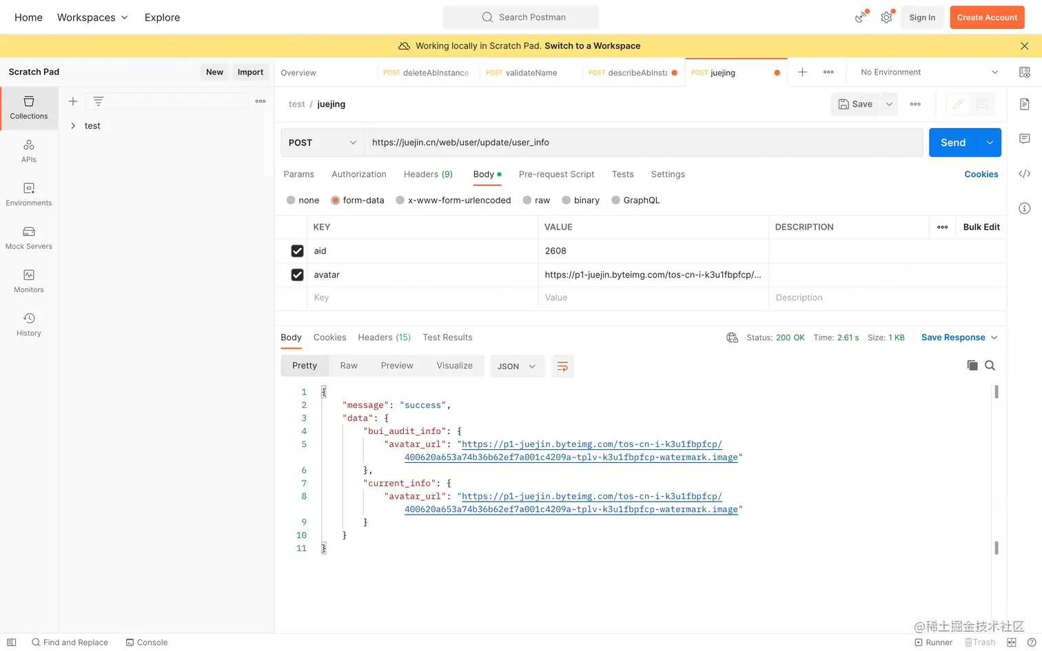
Task: Dismiss the Scratch Pad banner
Action: 1024,45
